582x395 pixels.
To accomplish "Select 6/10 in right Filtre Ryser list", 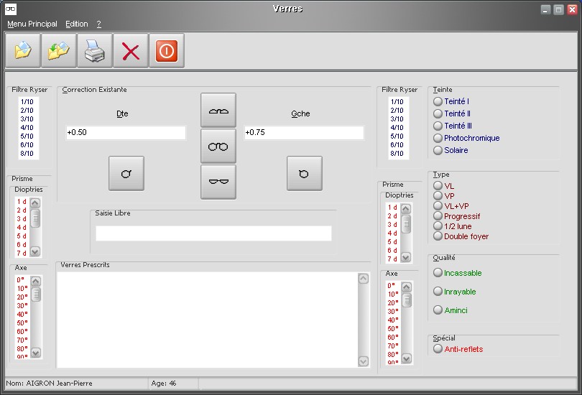I will click(x=397, y=144).
